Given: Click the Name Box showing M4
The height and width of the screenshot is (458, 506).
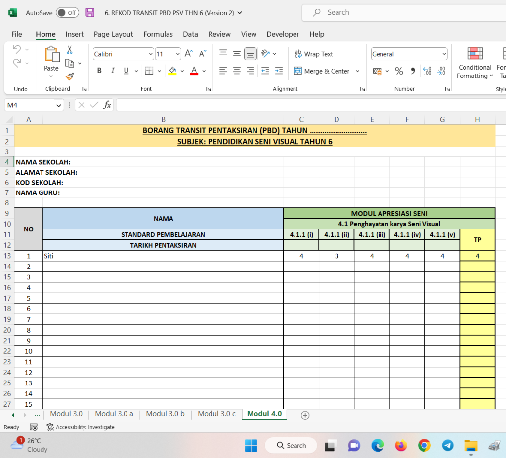Looking at the screenshot, I should click(x=30, y=105).
